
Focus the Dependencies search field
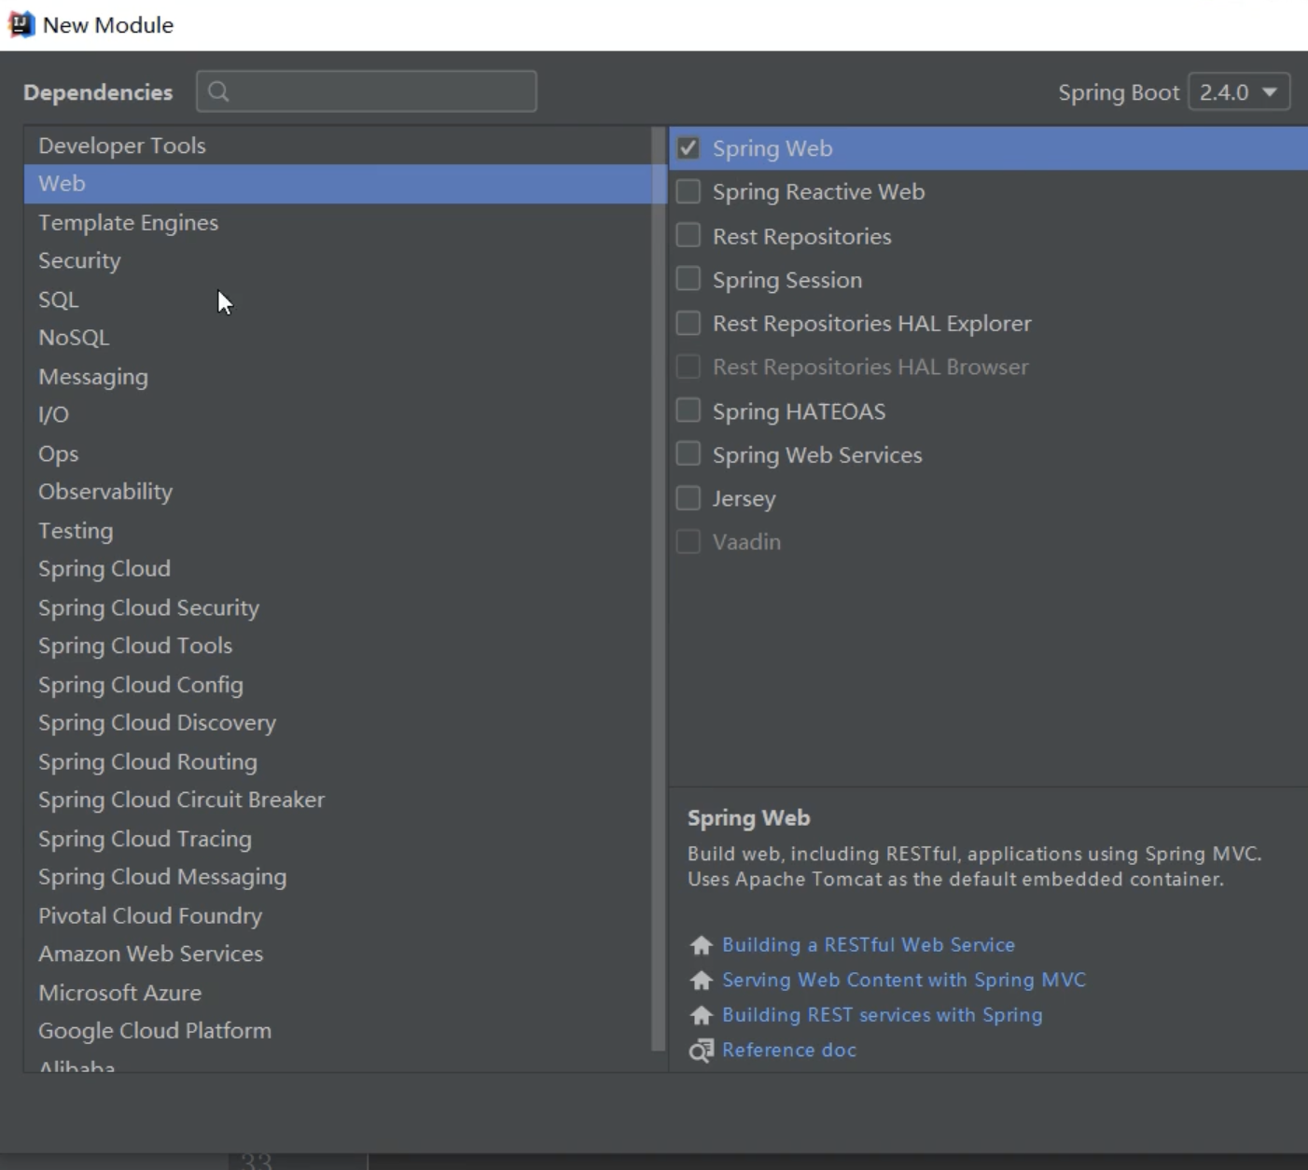(367, 91)
